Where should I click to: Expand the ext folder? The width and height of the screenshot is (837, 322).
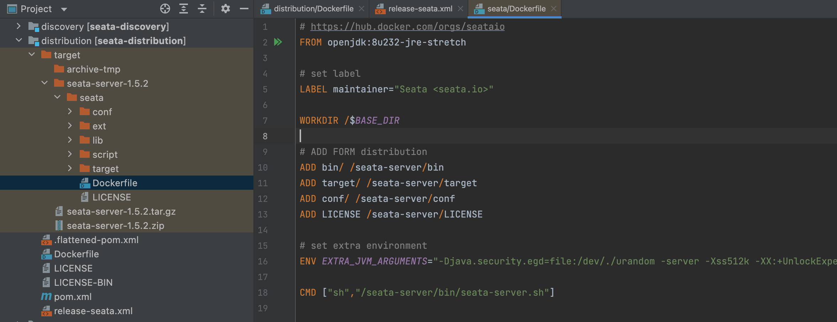(x=70, y=125)
